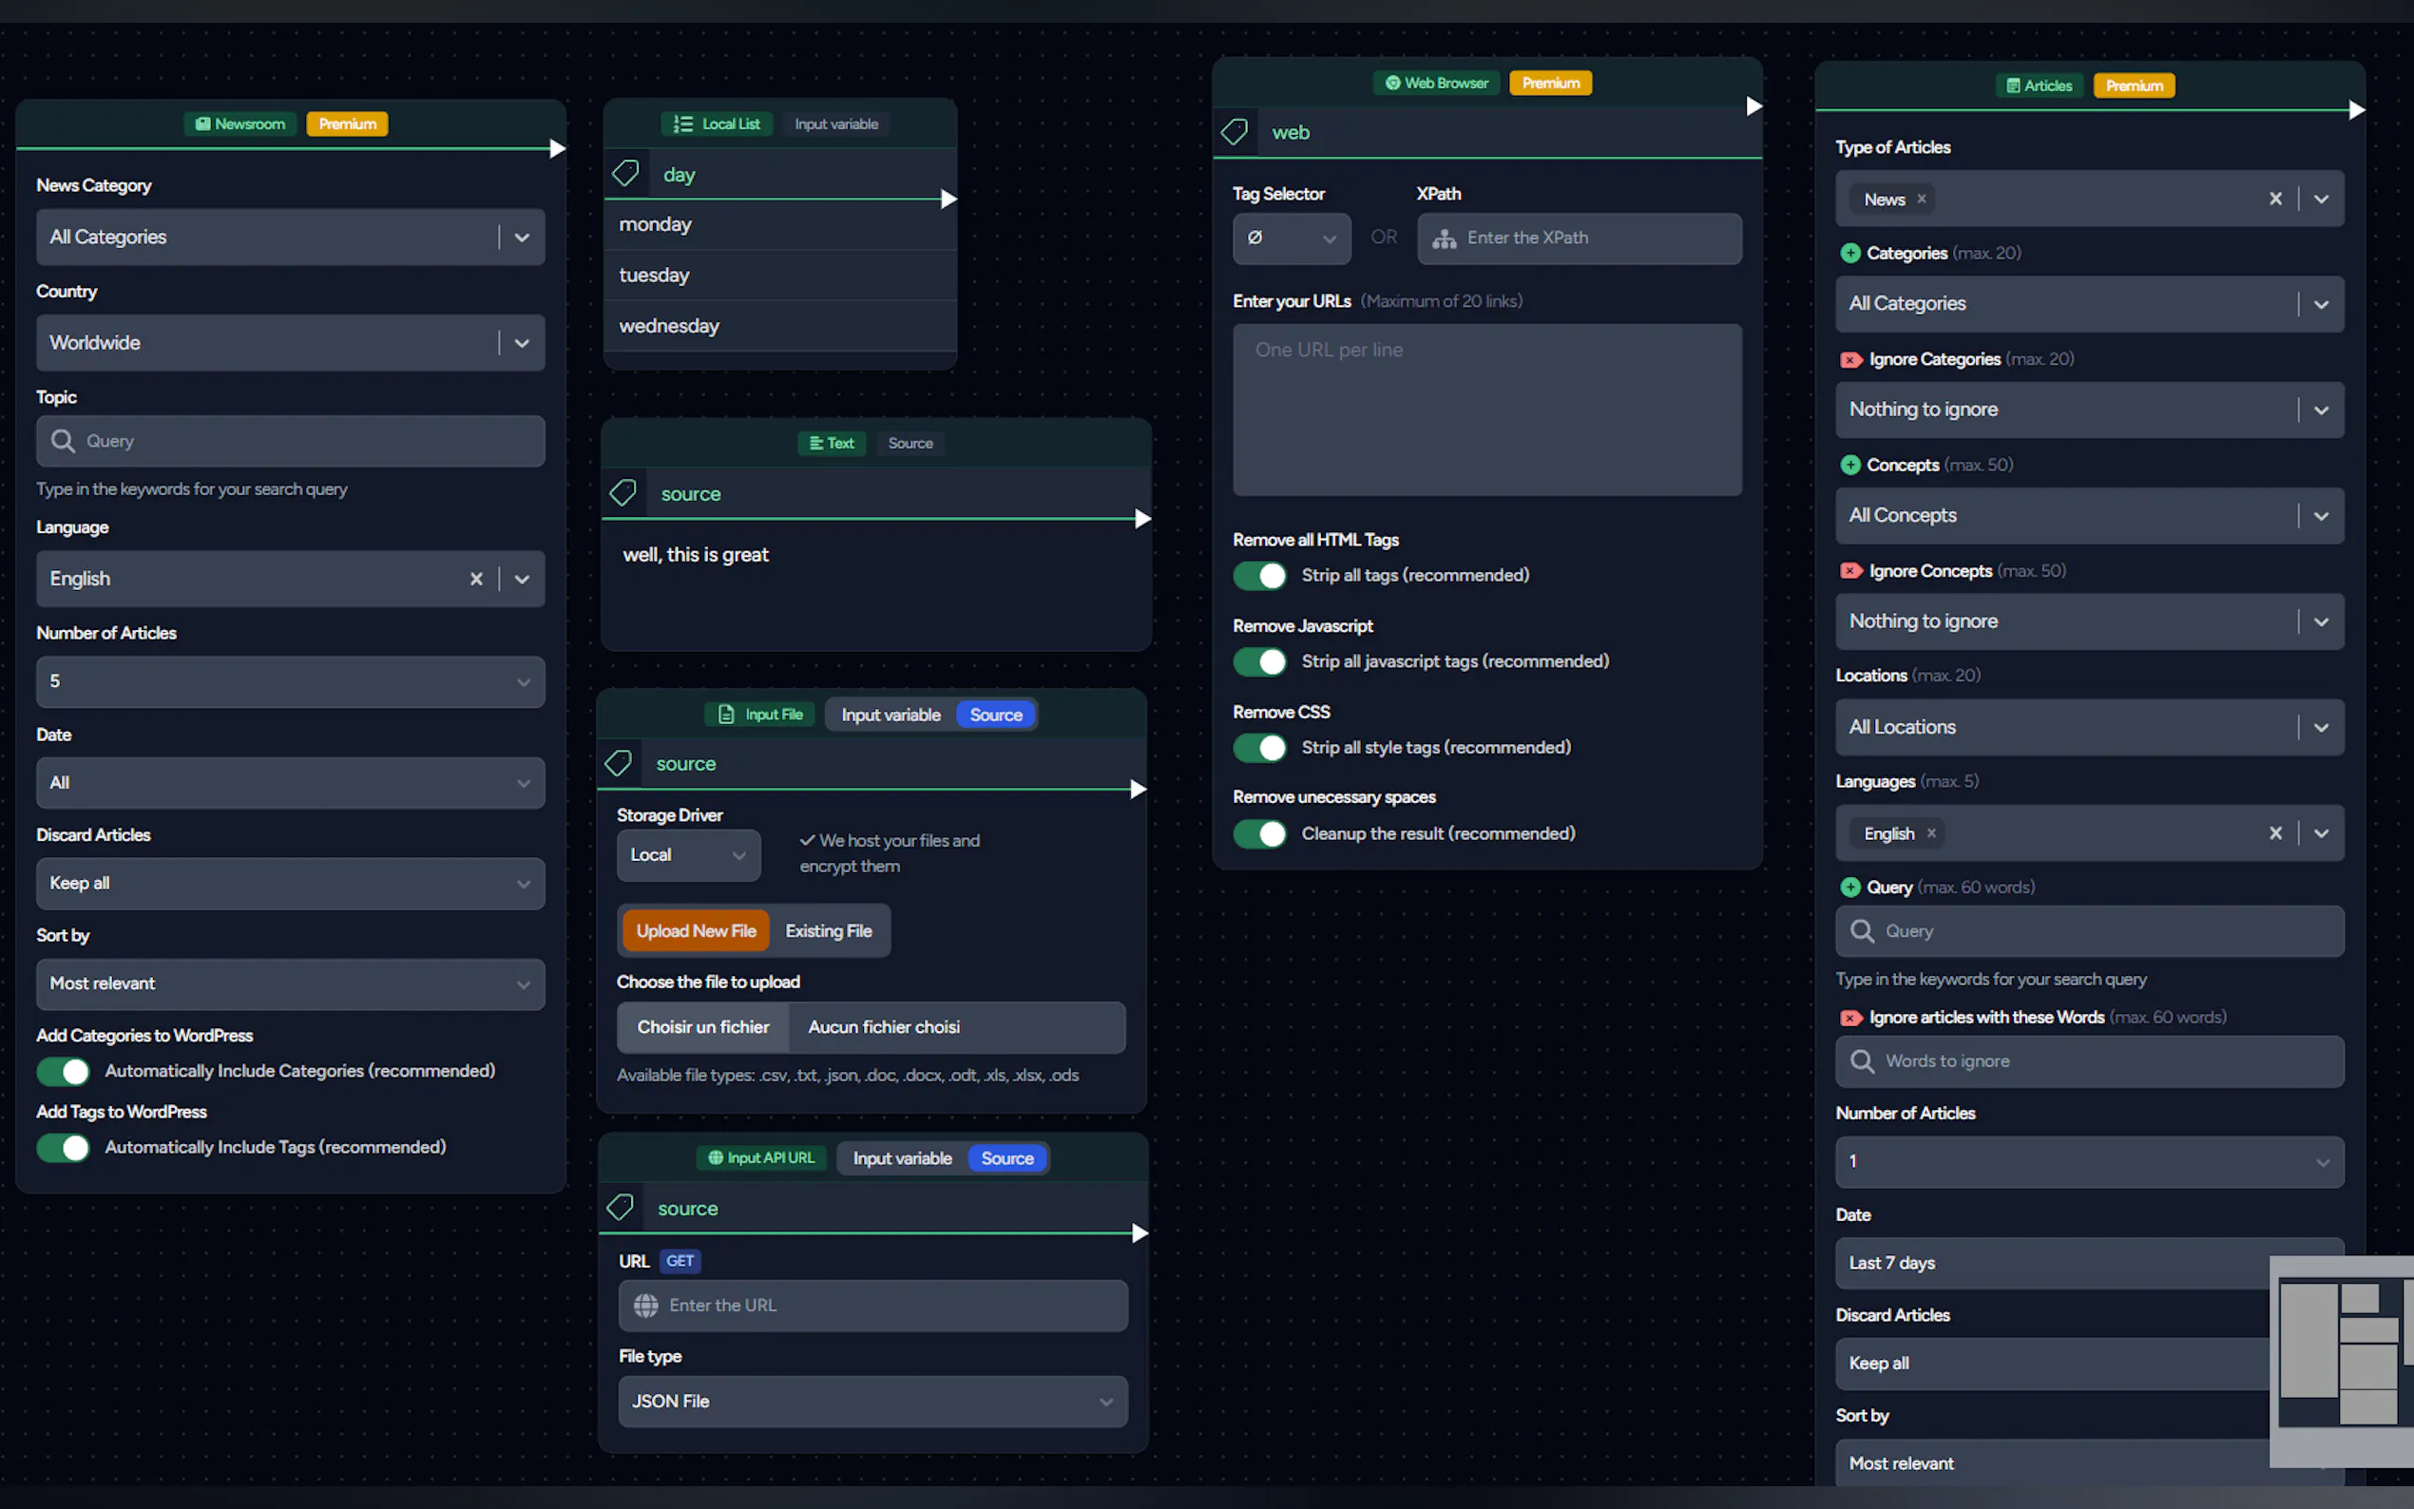Toggle Strip all tags switch off
This screenshot has width=2414, height=1509.
[1259, 576]
